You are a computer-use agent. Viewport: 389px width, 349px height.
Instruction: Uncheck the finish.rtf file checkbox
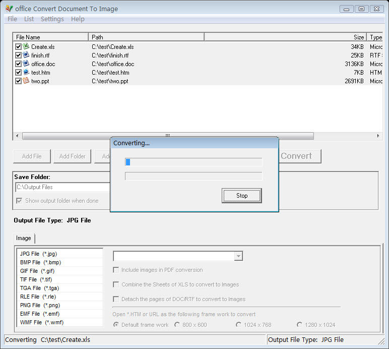18,55
